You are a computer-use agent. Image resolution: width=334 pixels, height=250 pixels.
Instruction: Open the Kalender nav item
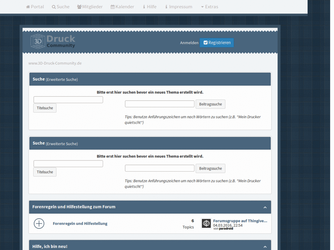[x=123, y=7]
